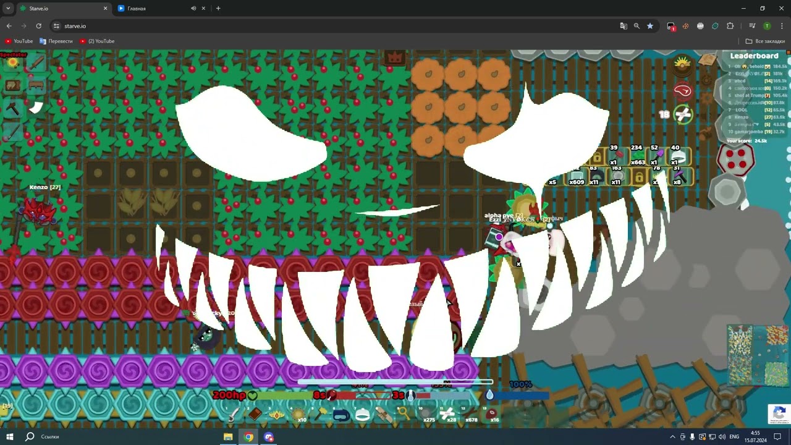This screenshot has height=445, width=791.
Task: Eat the meat item marked x16
Action: tap(492, 413)
